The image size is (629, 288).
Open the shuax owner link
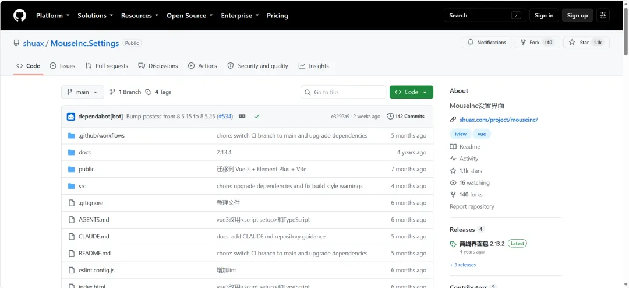33,43
